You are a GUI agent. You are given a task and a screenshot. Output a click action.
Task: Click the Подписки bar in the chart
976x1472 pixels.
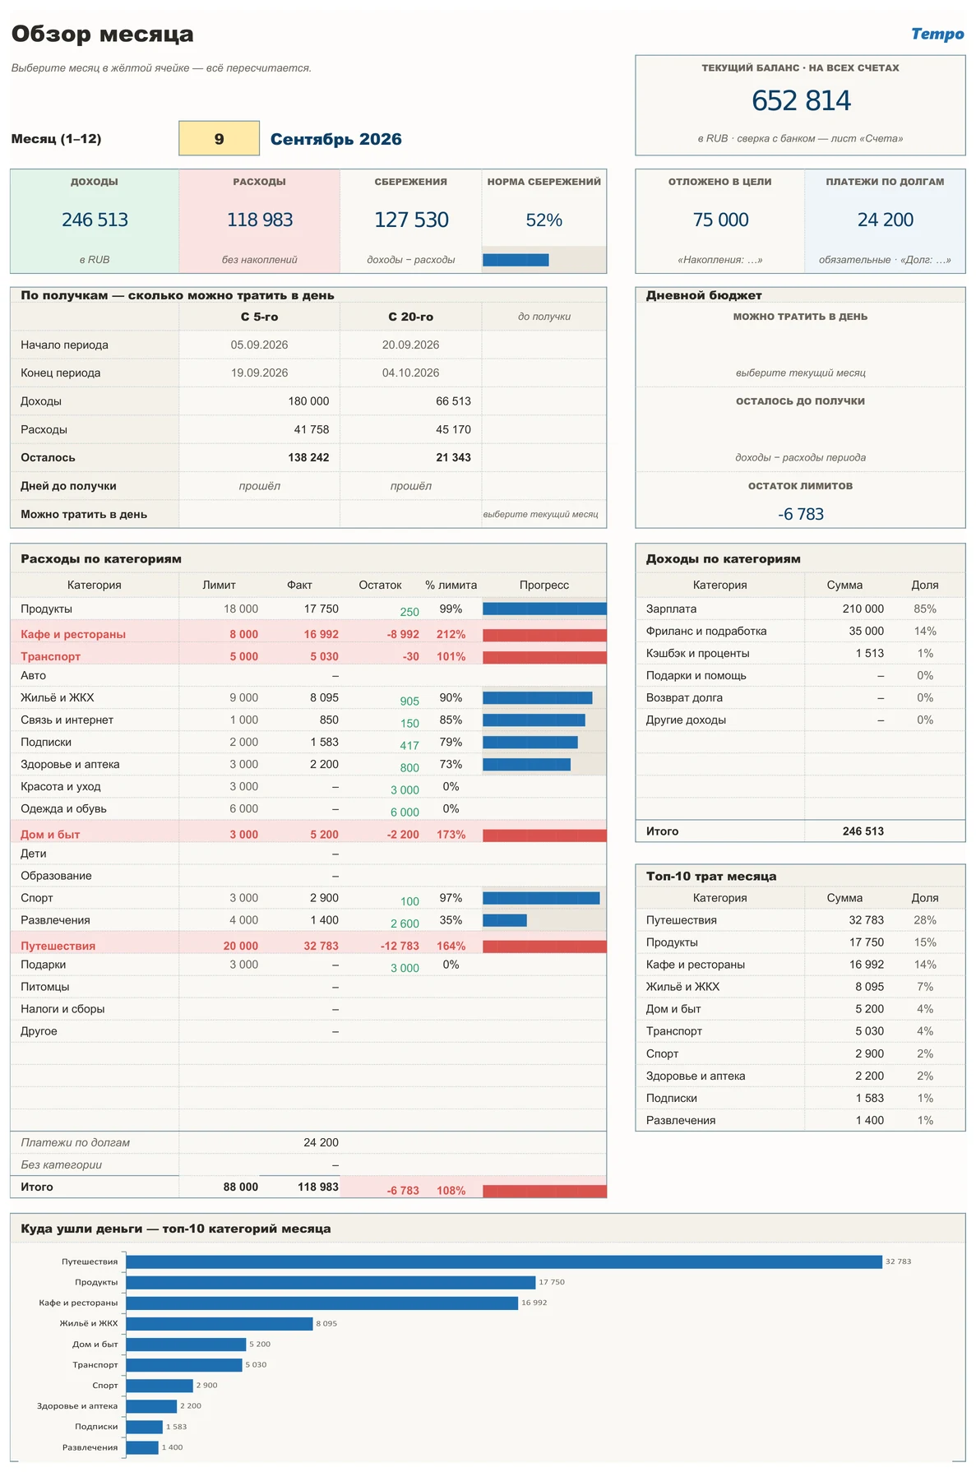[145, 1427]
